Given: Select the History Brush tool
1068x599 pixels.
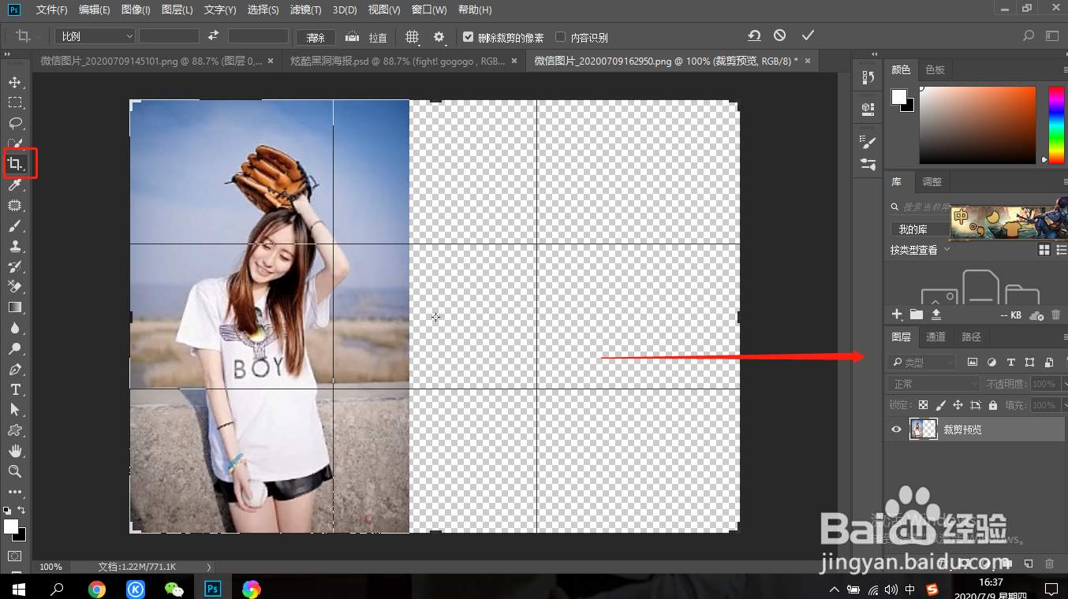Looking at the screenshot, I should [15, 266].
